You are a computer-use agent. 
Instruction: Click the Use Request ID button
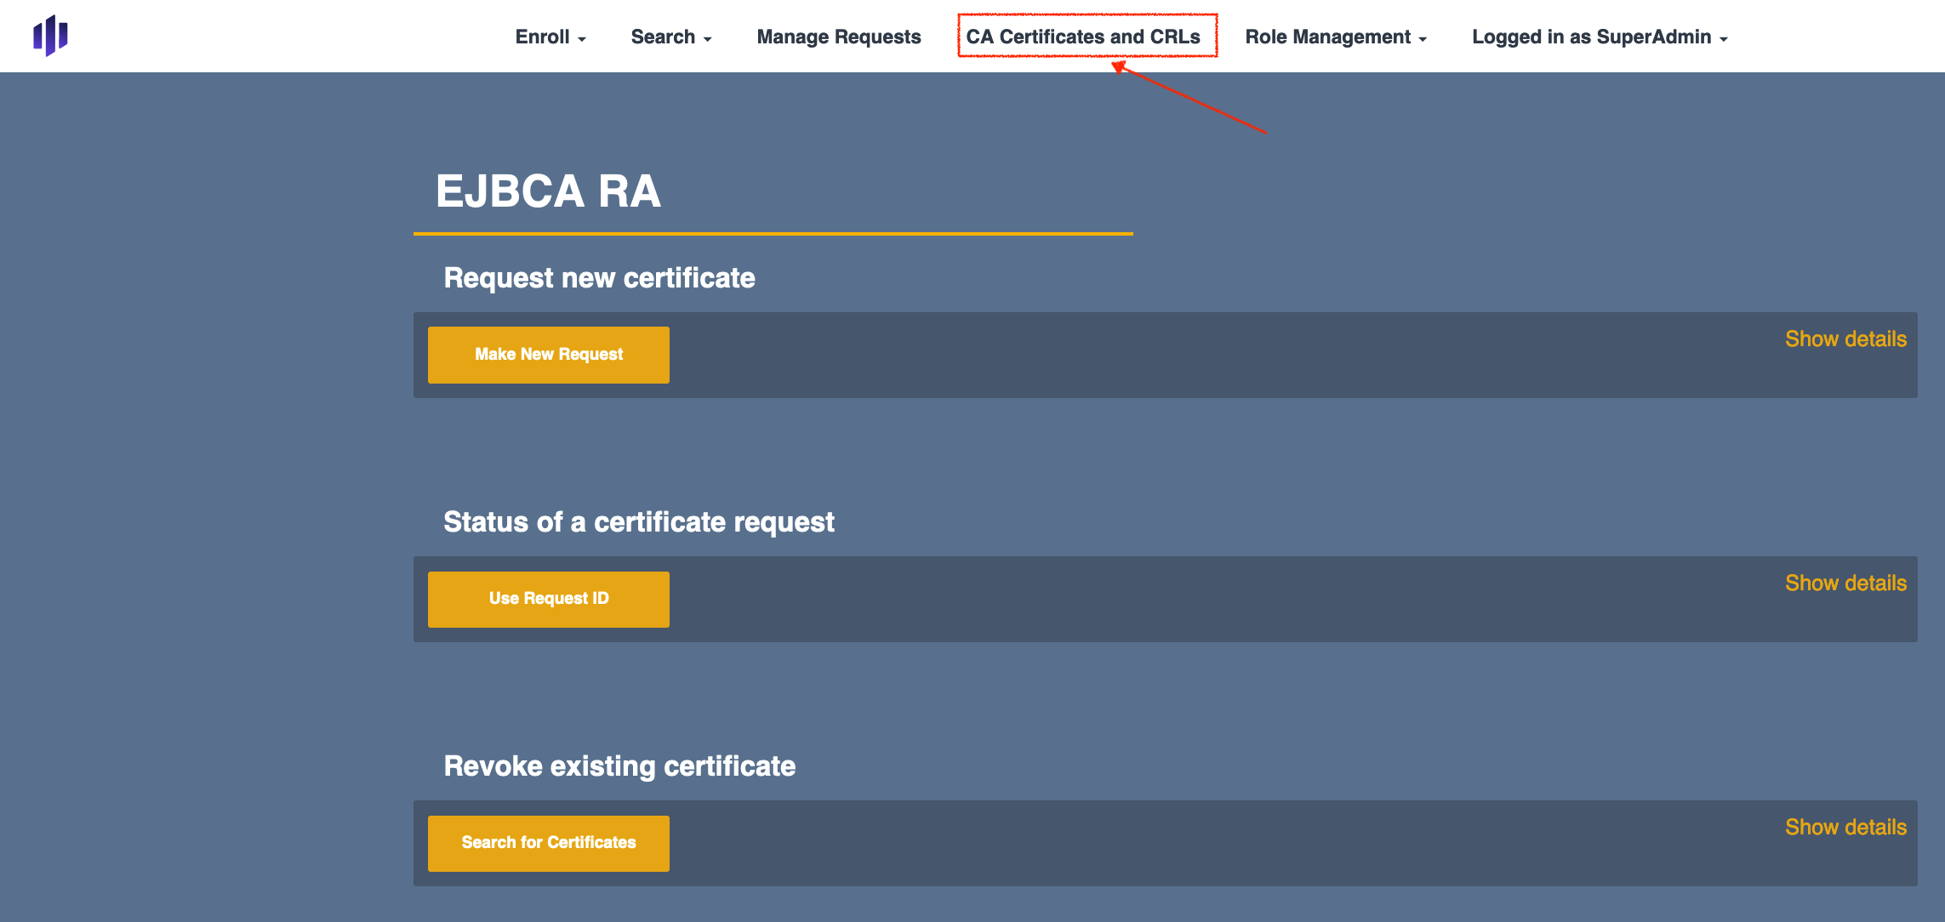point(548,599)
